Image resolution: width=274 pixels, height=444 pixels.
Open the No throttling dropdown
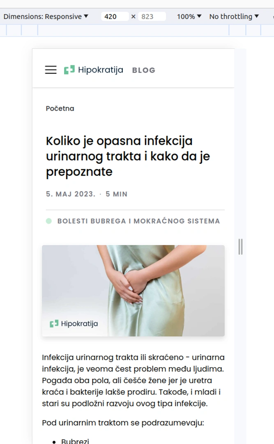point(234,16)
